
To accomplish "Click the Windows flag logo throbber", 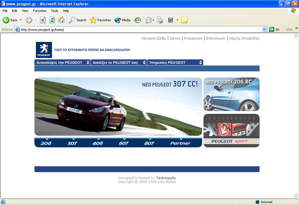I will tap(293, 11).
